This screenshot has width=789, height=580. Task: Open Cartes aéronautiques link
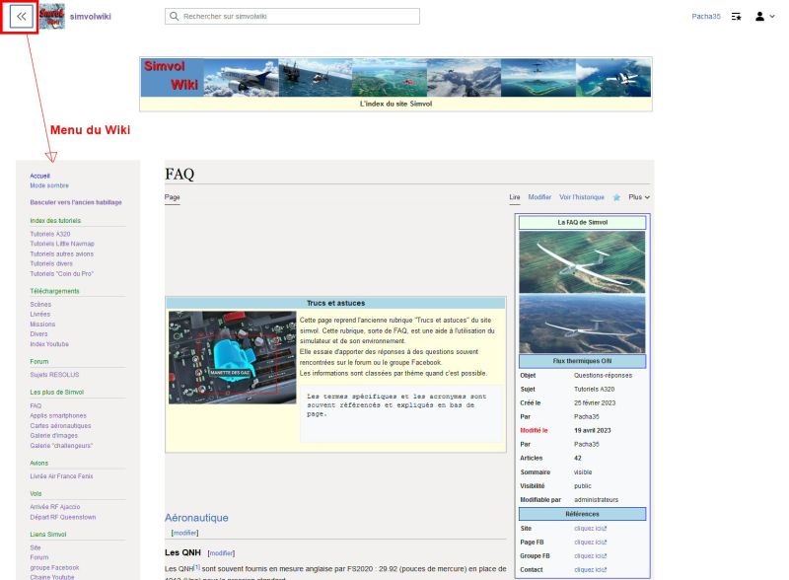click(x=60, y=426)
